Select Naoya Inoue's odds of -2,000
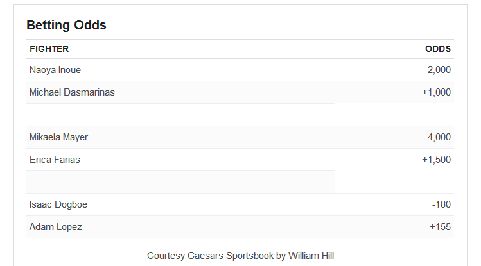This screenshot has width=481, height=266. (437, 70)
